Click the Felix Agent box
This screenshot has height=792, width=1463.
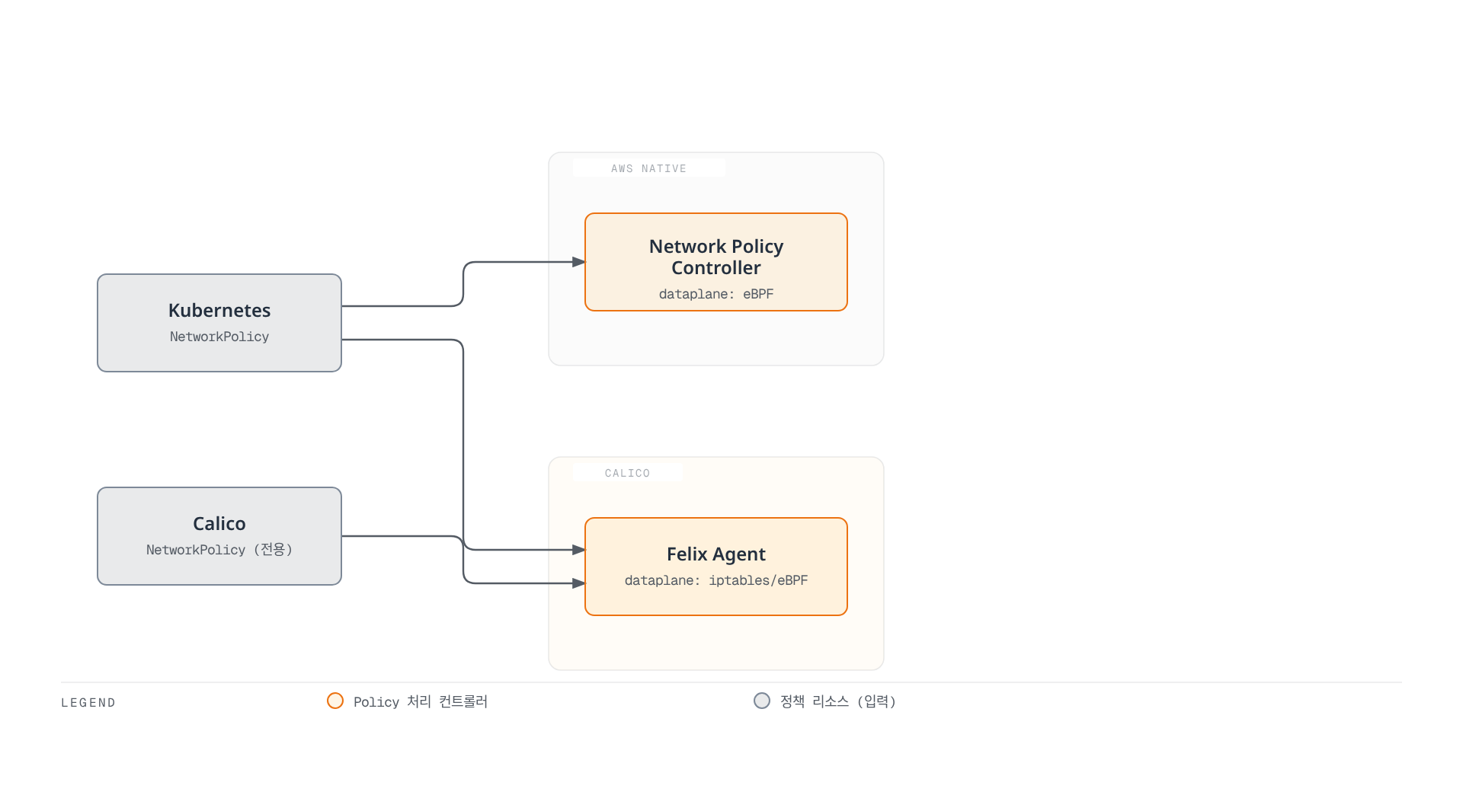[x=716, y=567]
